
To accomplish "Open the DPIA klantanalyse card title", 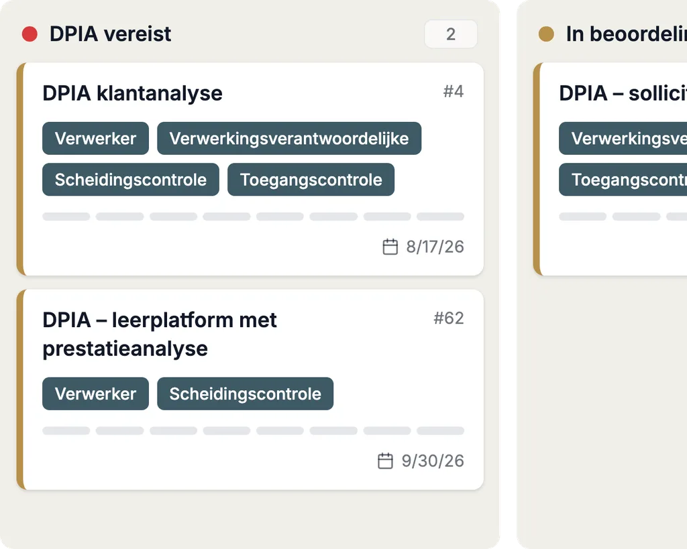I will [132, 93].
